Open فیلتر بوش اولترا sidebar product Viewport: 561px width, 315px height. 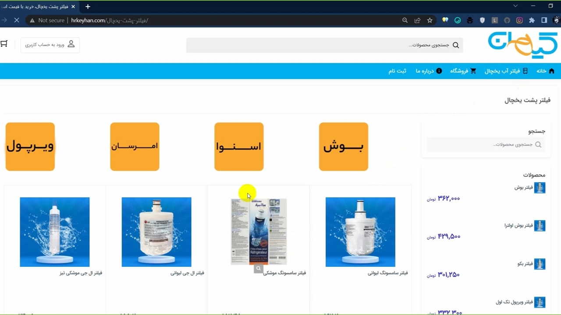pos(525,226)
